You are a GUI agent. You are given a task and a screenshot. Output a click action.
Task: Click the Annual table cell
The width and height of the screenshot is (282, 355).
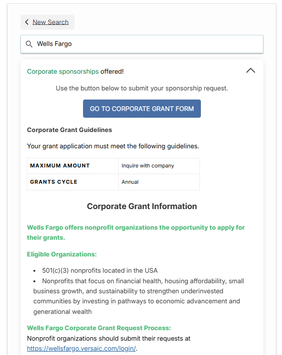(x=159, y=182)
